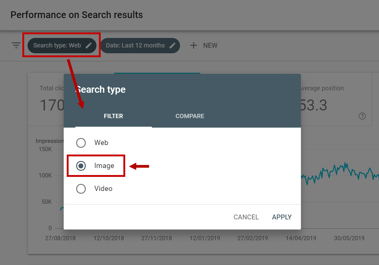
Task: Click the plus icon for new filter
Action: [x=193, y=46]
